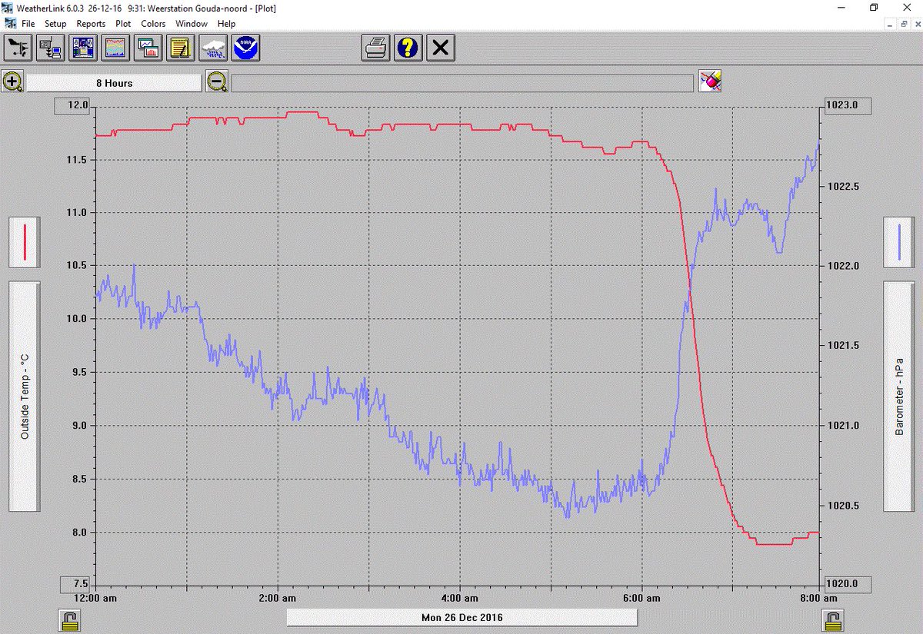Click the blue line color swatch

pos(899,242)
